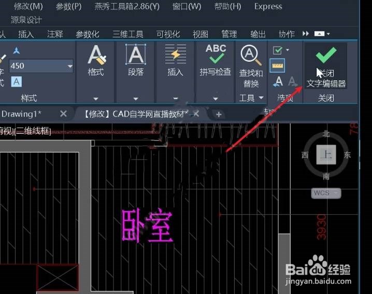Screen dimensions: 372x294
Task: Open the Express menu
Action: tap(268, 6)
